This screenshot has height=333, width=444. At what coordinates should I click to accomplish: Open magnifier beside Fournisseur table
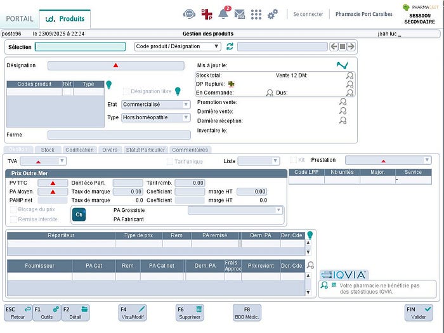[x=310, y=265]
